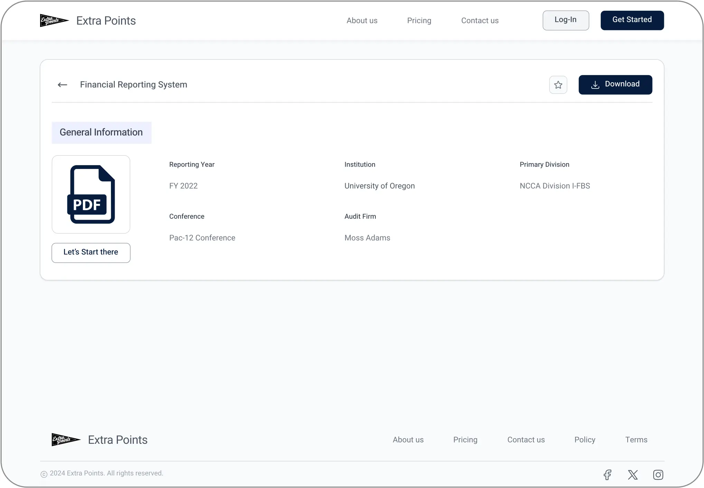The width and height of the screenshot is (704, 488).
Task: Open the footer Contact us link
Action: click(526, 440)
